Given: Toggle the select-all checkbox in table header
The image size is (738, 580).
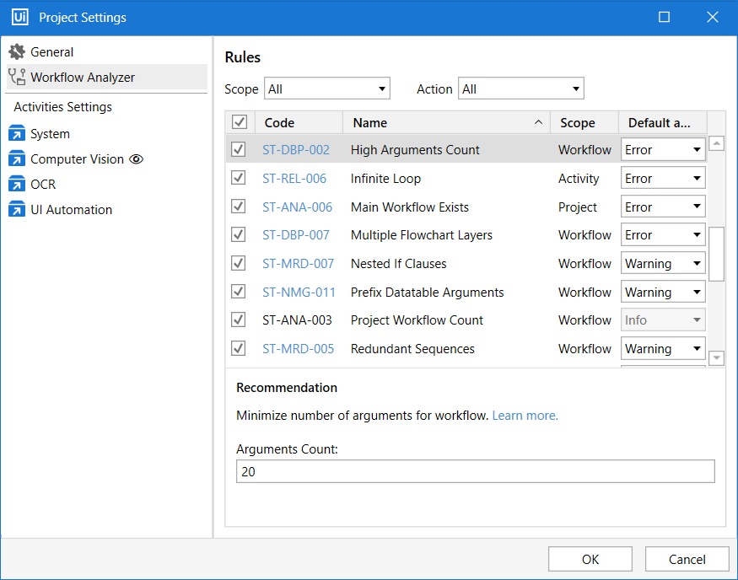Looking at the screenshot, I should pyautogui.click(x=240, y=123).
